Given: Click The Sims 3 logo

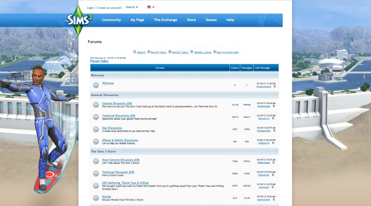Looking at the screenshot, I should (x=78, y=20).
